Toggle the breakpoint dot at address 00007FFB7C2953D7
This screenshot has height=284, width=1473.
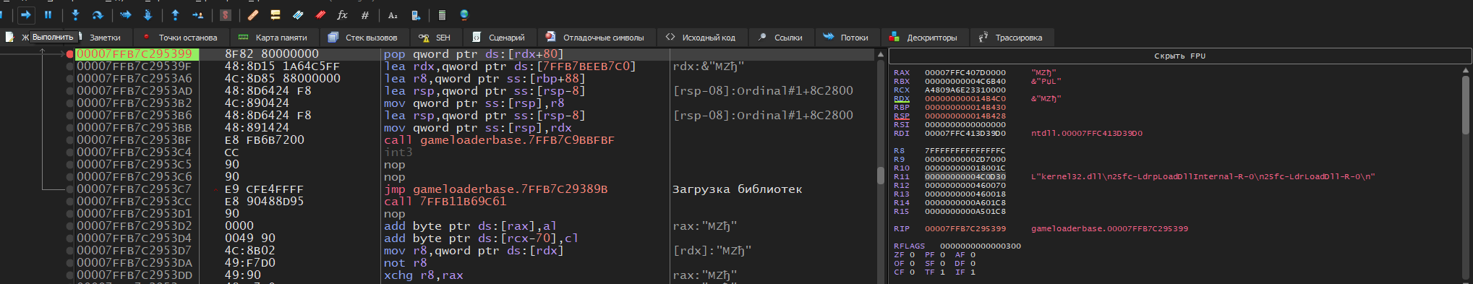pos(69,251)
